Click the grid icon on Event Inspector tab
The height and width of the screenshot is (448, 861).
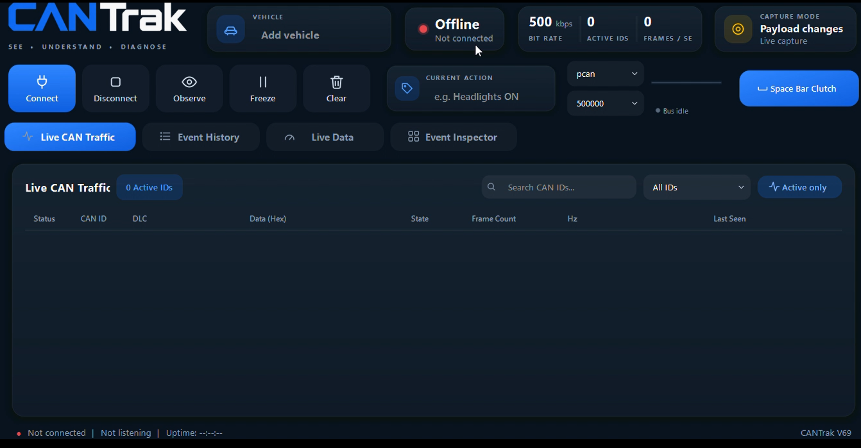(x=414, y=137)
